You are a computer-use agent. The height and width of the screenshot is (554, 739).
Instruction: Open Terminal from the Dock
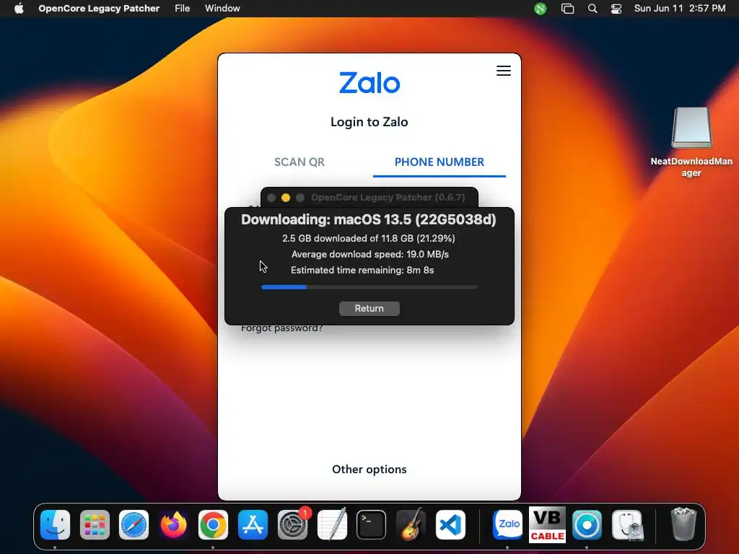(372, 525)
